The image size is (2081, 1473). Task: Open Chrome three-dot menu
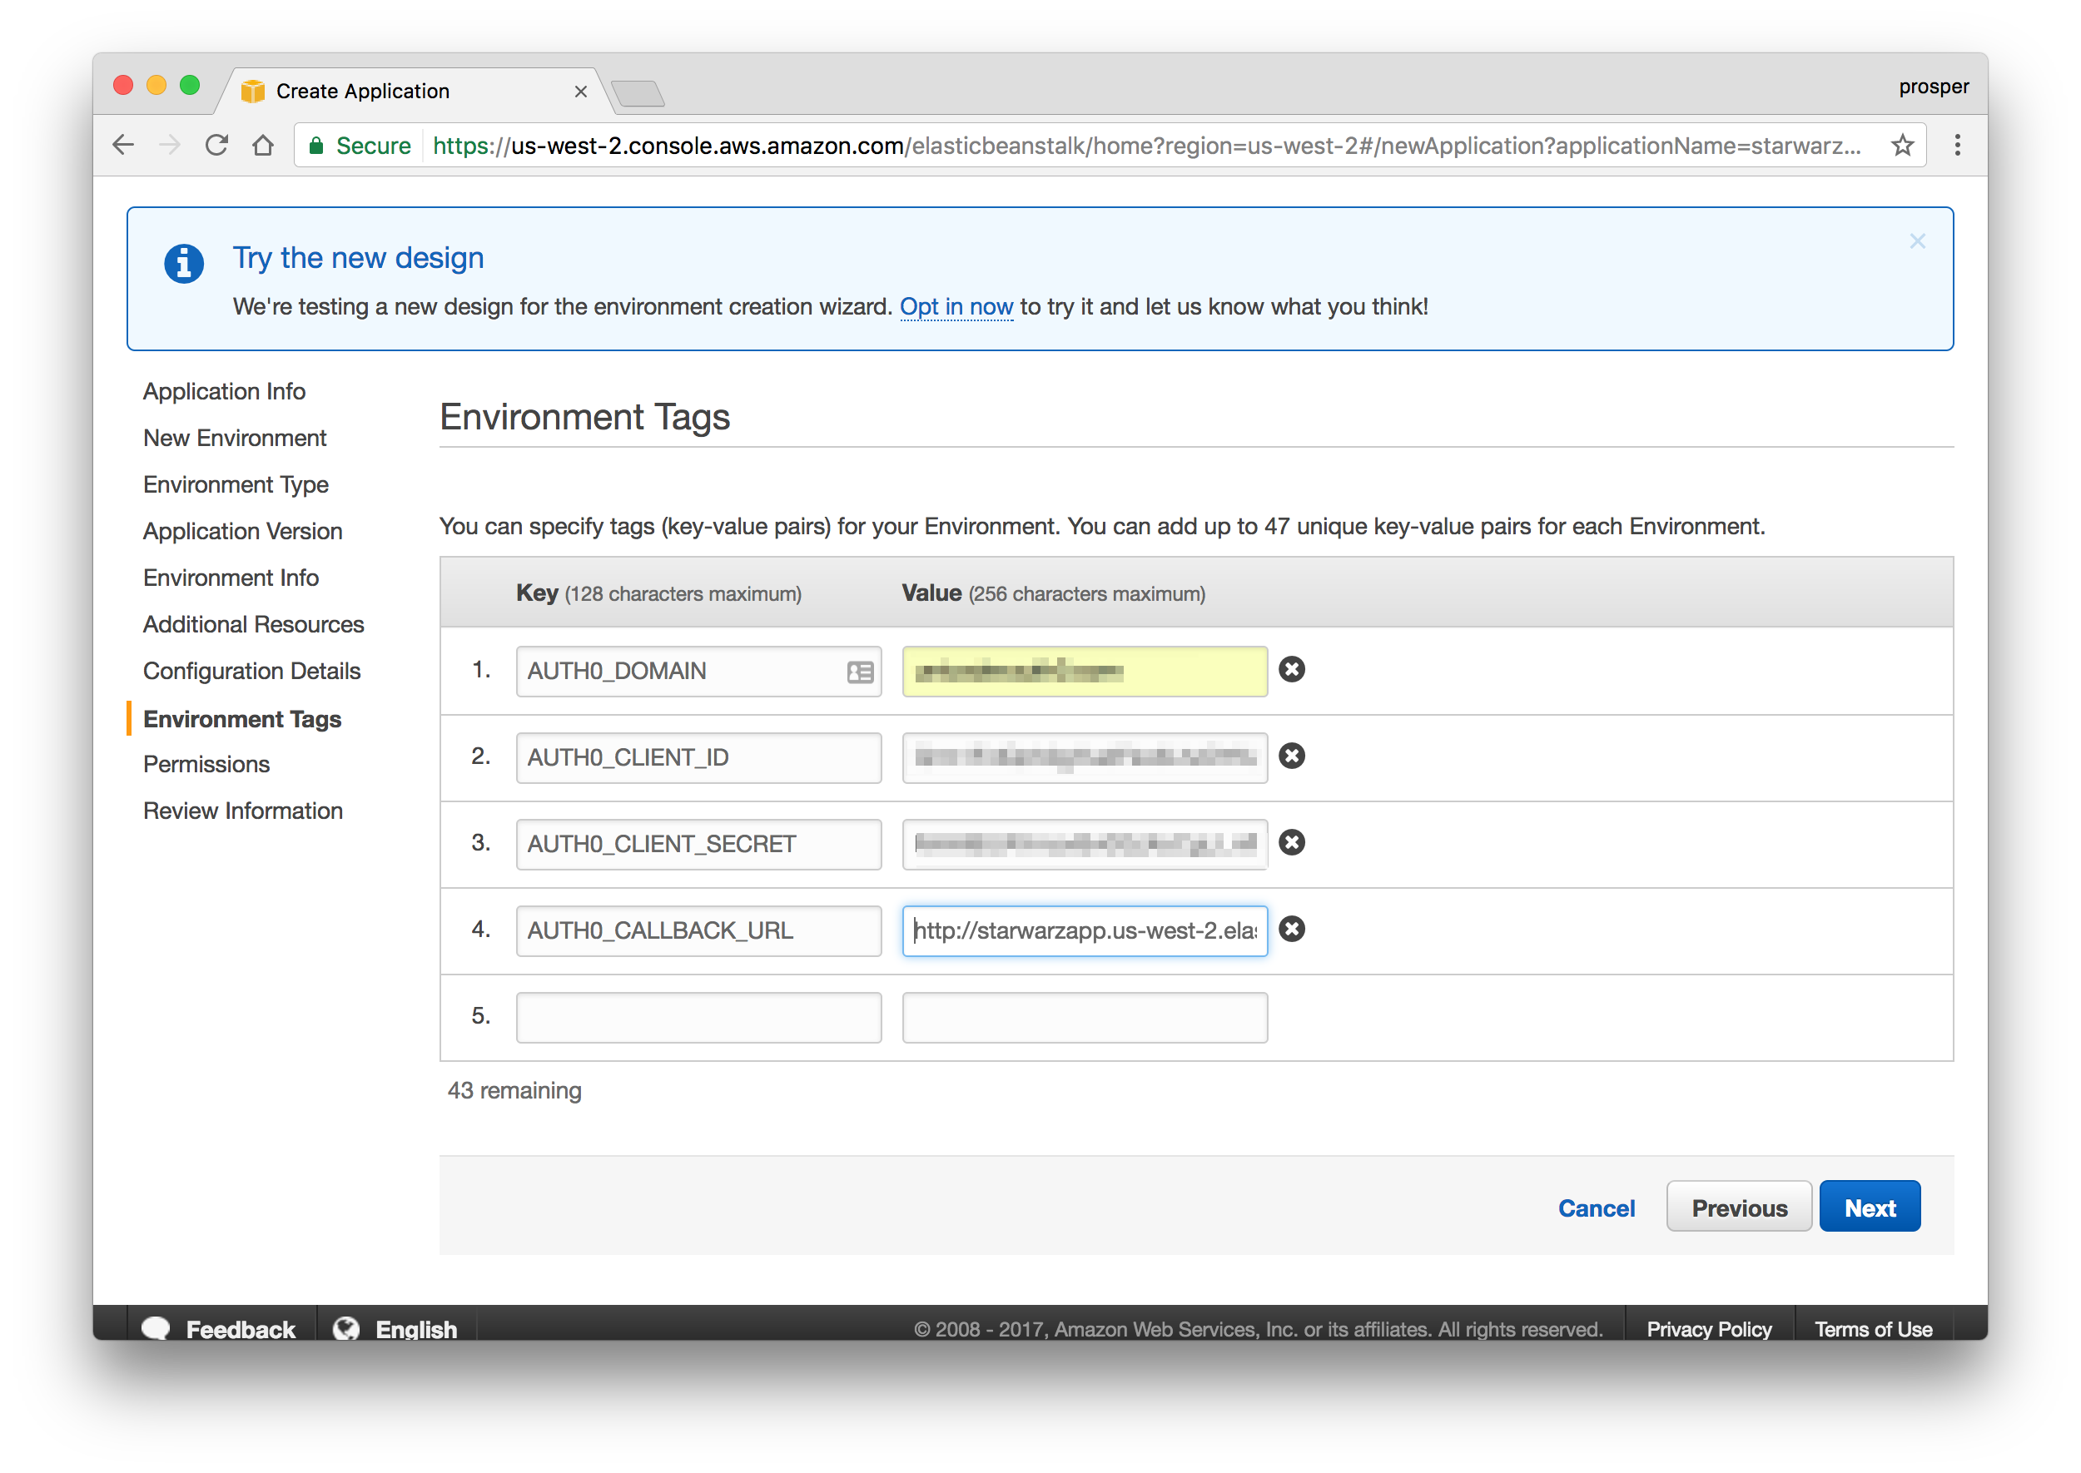(1957, 145)
